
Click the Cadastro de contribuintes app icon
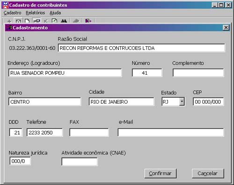coord(6,5)
